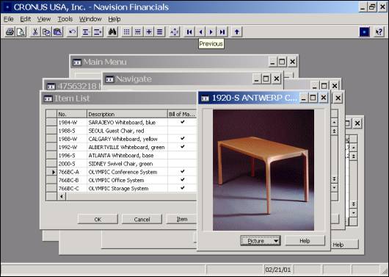The height and width of the screenshot is (277, 389).
Task: Click Cancel in the Item List window
Action: pyautogui.click(x=142, y=219)
